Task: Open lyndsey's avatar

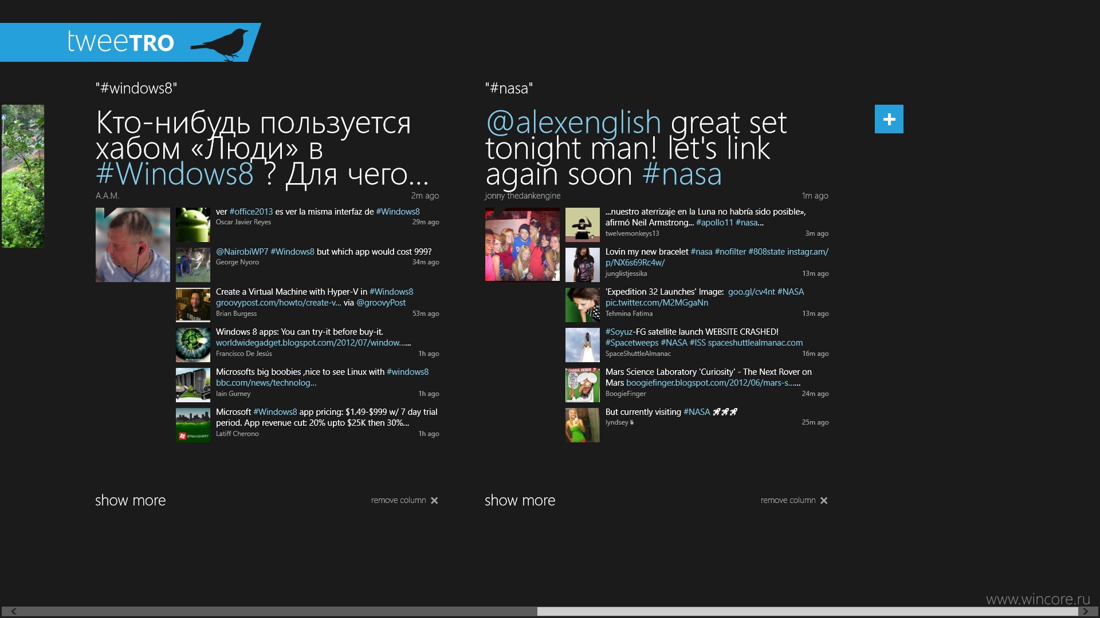Action: pos(583,425)
